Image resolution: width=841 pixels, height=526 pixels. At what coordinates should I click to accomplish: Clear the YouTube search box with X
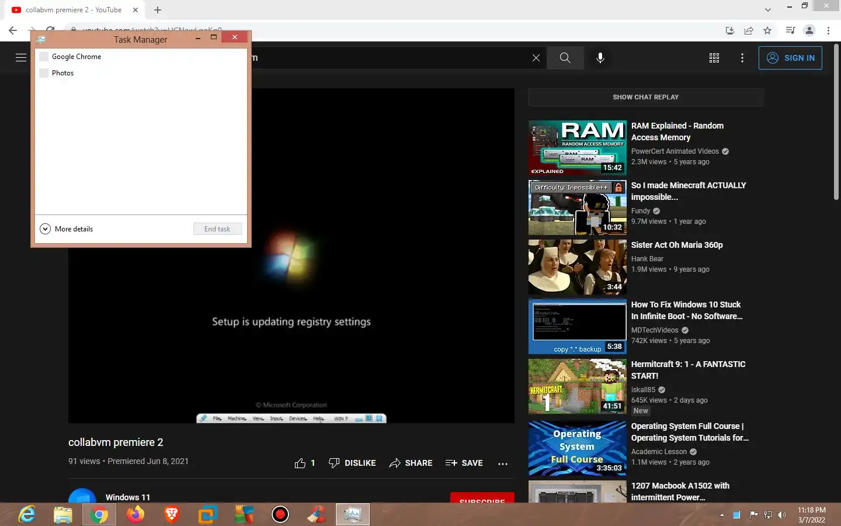[x=536, y=57]
